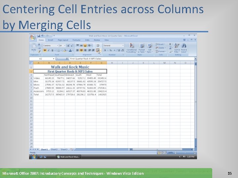Viewport: 238px width, 178px height.
Task: Open the Office Button menu
Action: 33,37
